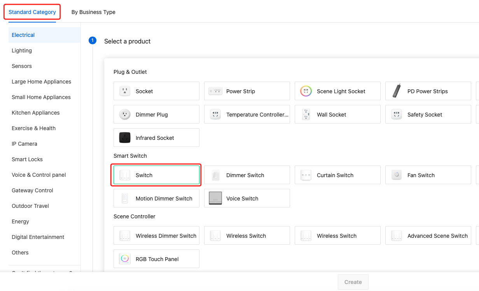479x291 pixels.
Task: Open the Standard Category tab
Action: 32,12
